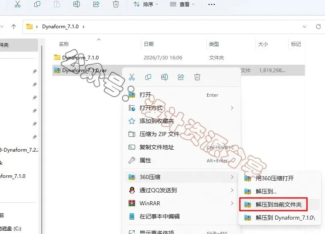Refresh the current folder
325x234 pixels.
pyautogui.click(x=318, y=27)
